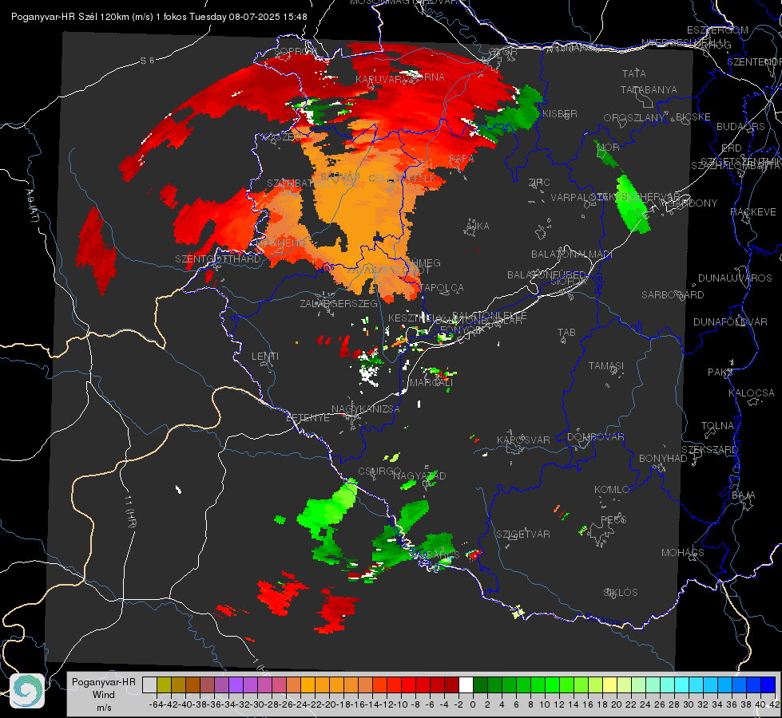Click the 'A9 (AT)' road label
Image resolution: width=782 pixels, height=718 pixels.
pyautogui.click(x=32, y=205)
